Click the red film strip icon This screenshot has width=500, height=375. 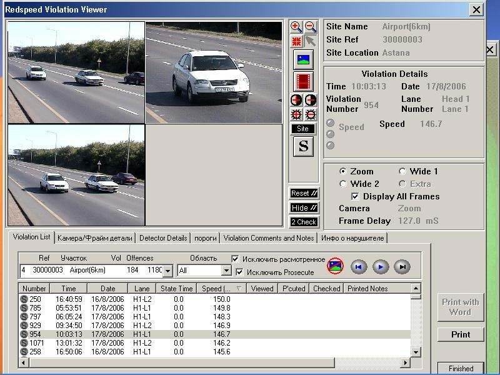(x=303, y=82)
